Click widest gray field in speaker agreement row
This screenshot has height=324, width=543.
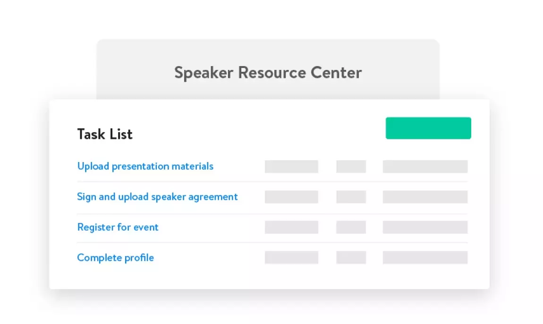click(x=425, y=196)
